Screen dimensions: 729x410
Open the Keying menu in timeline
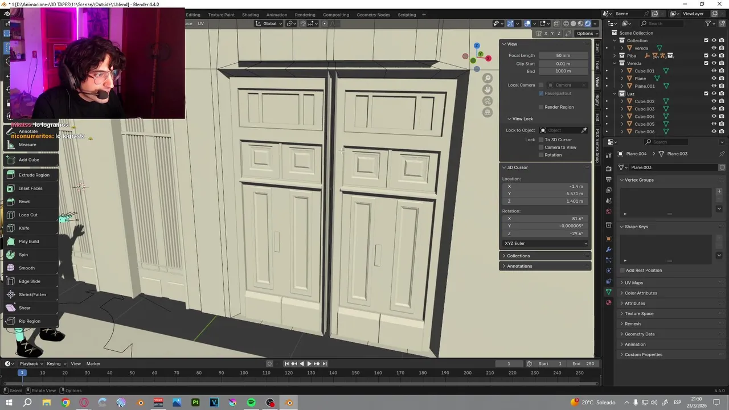point(56,364)
